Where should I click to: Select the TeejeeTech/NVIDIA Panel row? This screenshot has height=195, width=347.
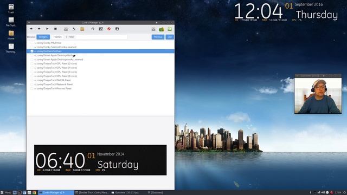(100, 80)
